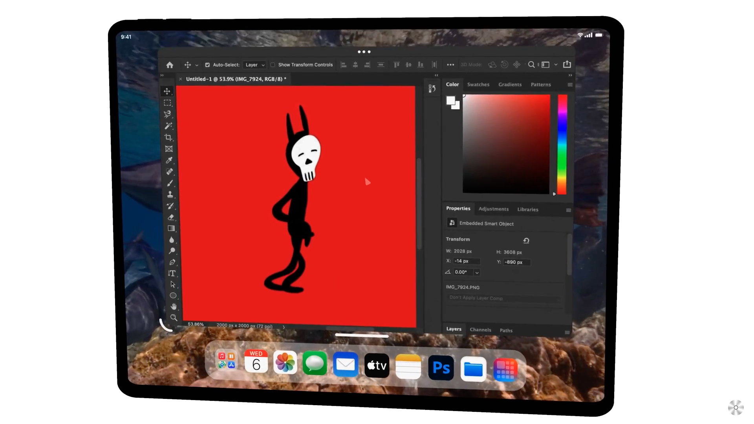Image resolution: width=754 pixels, height=424 pixels.
Task: Uncheck the Auto-Select checkbox
Action: pyautogui.click(x=207, y=65)
